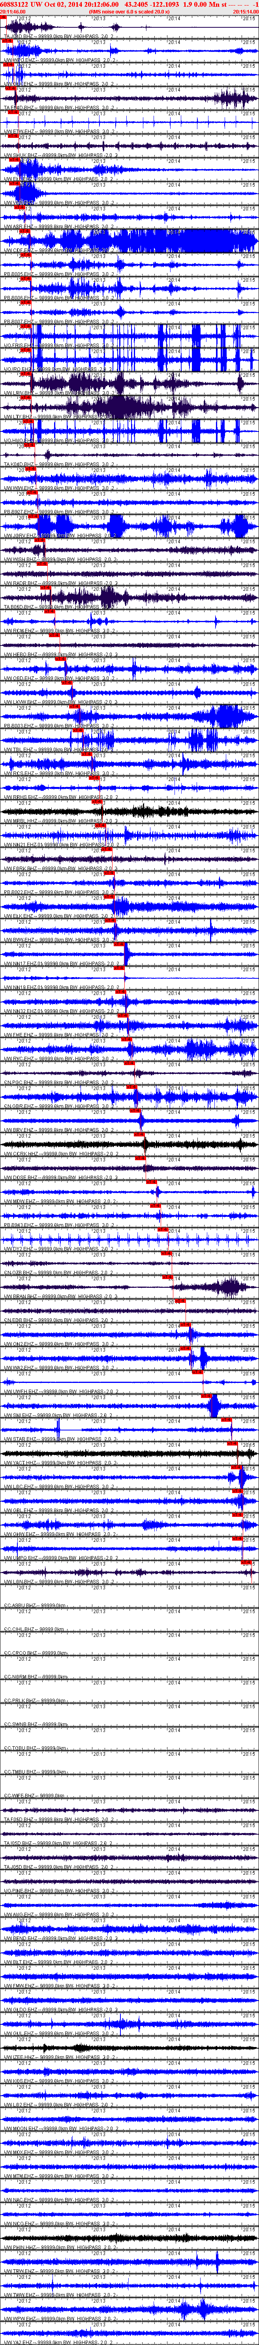This screenshot has width=259, height=2345.
Task: Select the TA.J03D.BHZ trace label
Action: pos(59,37)
